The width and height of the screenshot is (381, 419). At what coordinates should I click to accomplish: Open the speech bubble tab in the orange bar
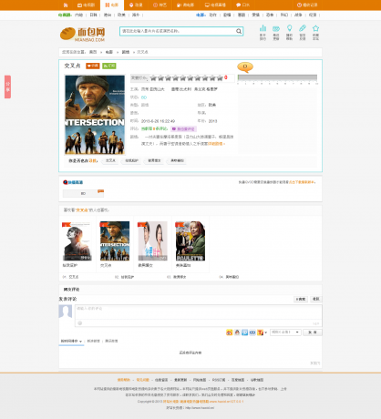(x=243, y=5)
